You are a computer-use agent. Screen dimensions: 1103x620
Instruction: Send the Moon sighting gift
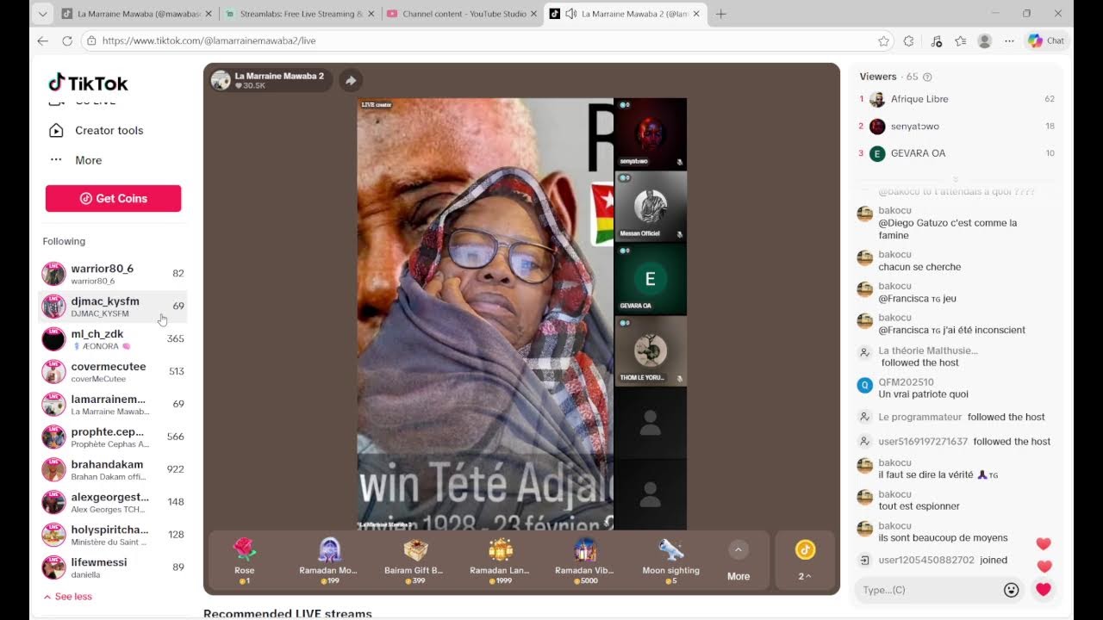click(670, 561)
